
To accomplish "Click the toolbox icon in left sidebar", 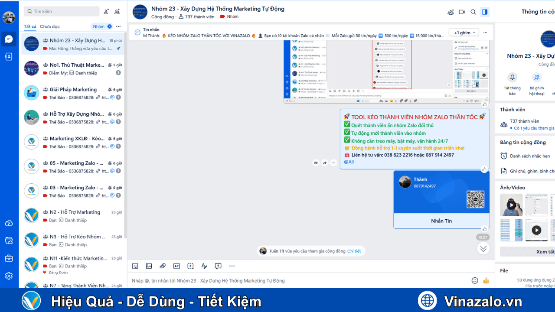I will [x=9, y=258].
